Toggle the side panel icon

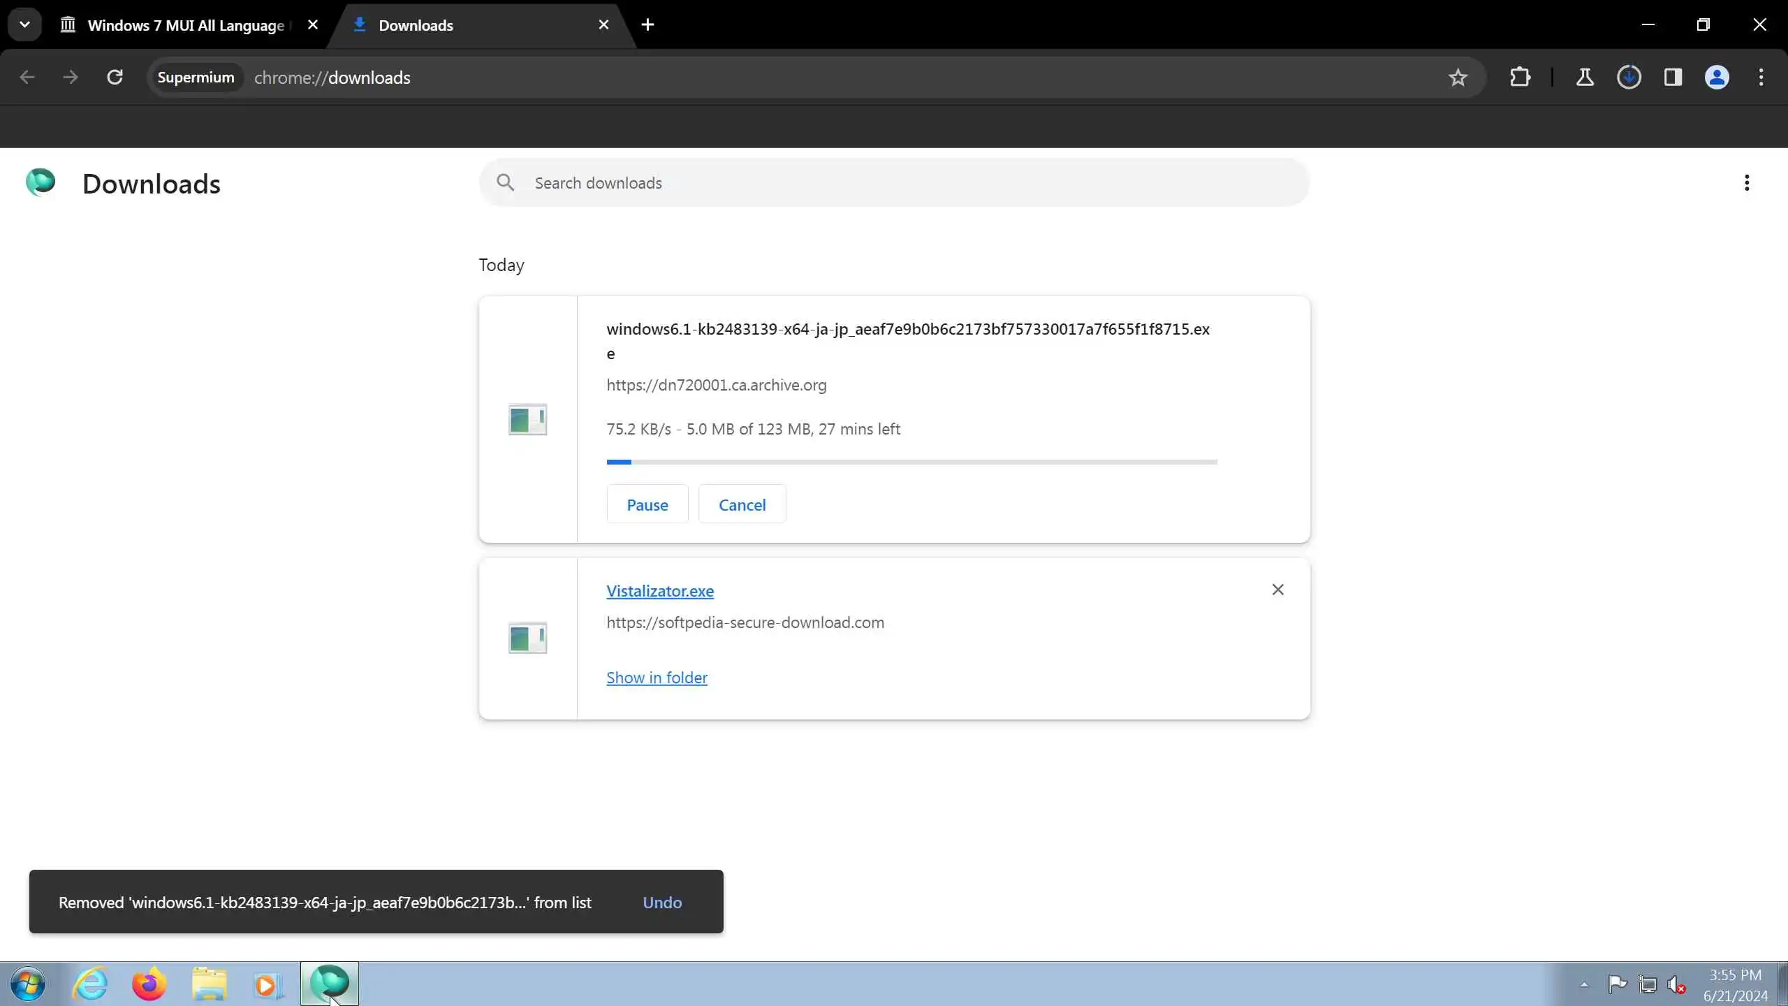tap(1673, 77)
